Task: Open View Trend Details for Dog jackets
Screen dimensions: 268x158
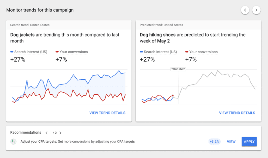Action: tap(107, 113)
